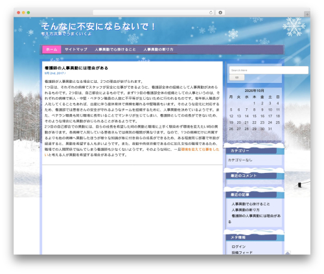Click the 投稿フィード link
This screenshot has width=324, height=274.
(242, 253)
